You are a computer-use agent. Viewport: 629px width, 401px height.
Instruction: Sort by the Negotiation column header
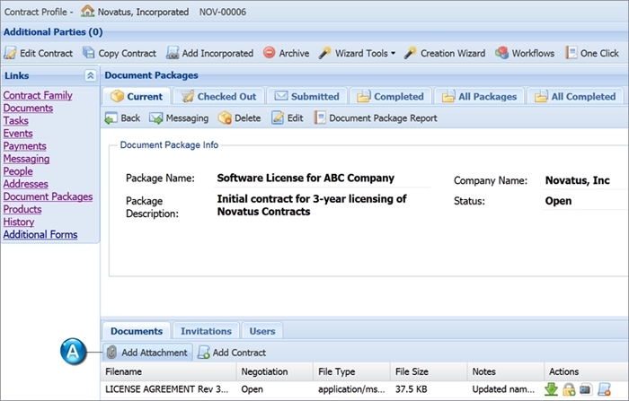(x=275, y=371)
